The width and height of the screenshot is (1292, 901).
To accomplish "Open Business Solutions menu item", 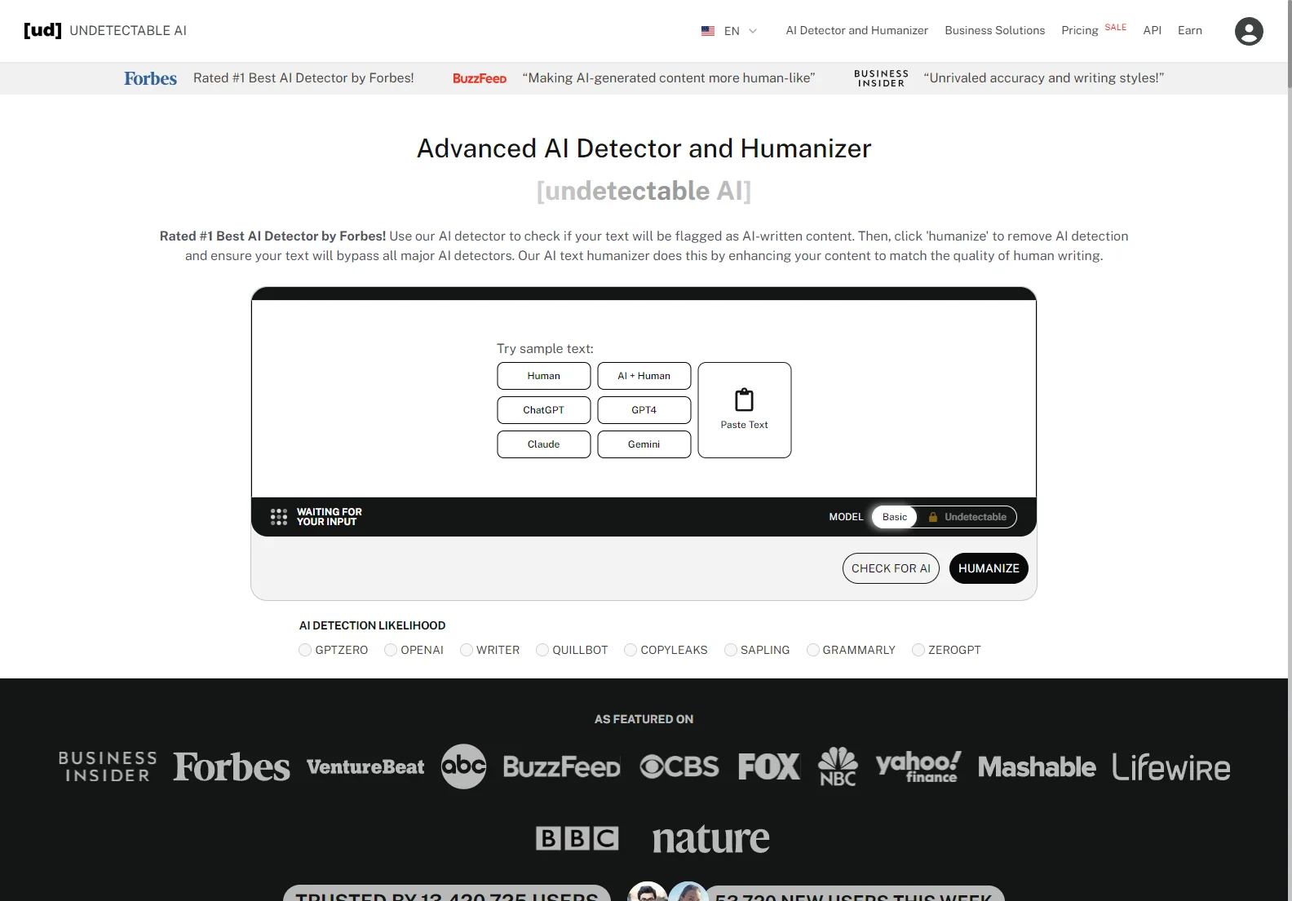I will tap(994, 30).
